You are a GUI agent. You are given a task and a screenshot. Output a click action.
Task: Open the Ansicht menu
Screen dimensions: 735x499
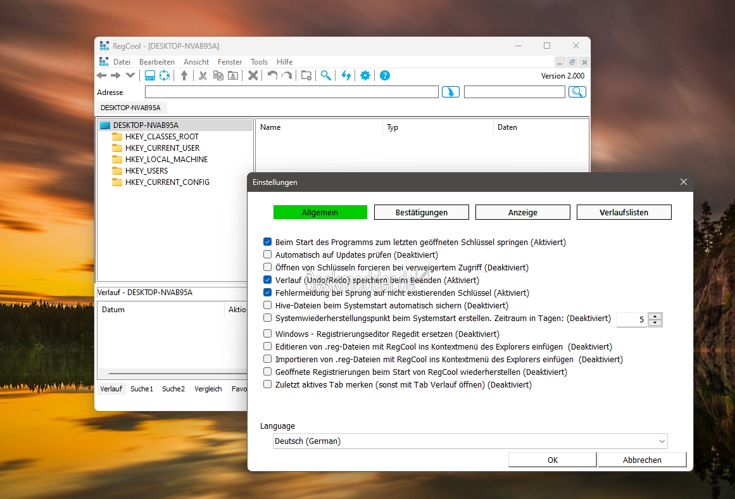pos(196,62)
